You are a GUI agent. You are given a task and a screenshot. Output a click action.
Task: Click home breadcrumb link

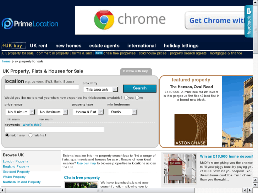tap(6, 61)
